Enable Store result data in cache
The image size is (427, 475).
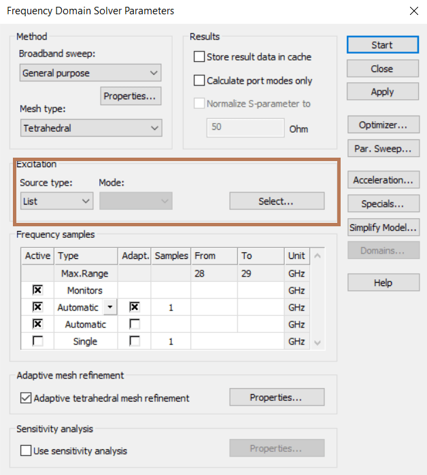[x=199, y=57]
